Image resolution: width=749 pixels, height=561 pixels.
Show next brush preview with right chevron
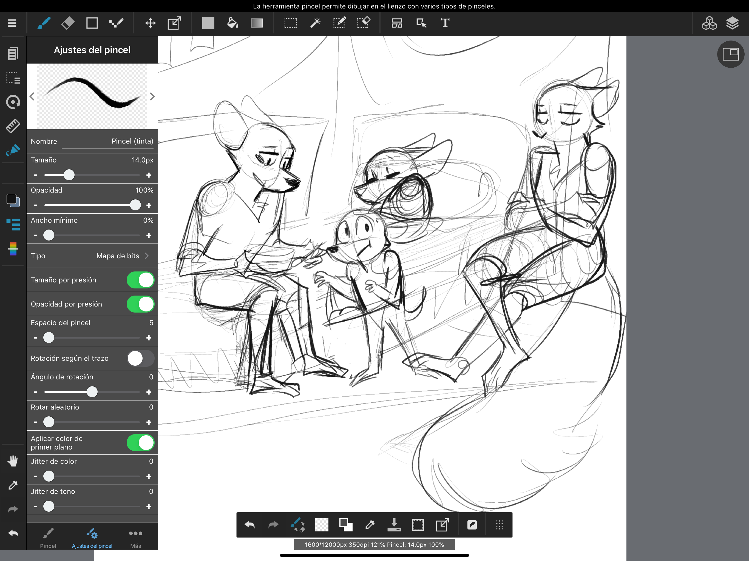[x=152, y=97]
